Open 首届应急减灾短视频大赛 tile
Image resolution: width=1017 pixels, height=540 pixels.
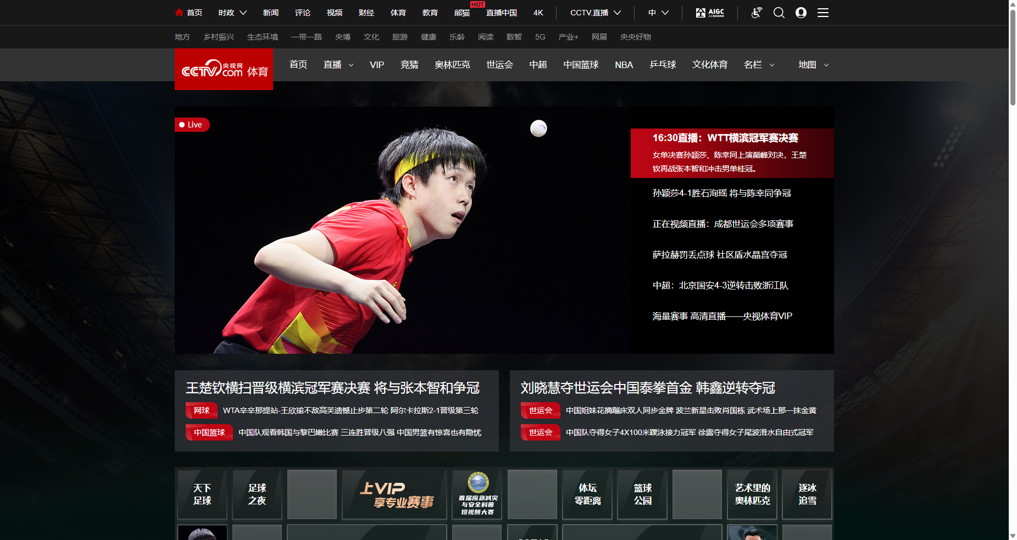tap(477, 494)
